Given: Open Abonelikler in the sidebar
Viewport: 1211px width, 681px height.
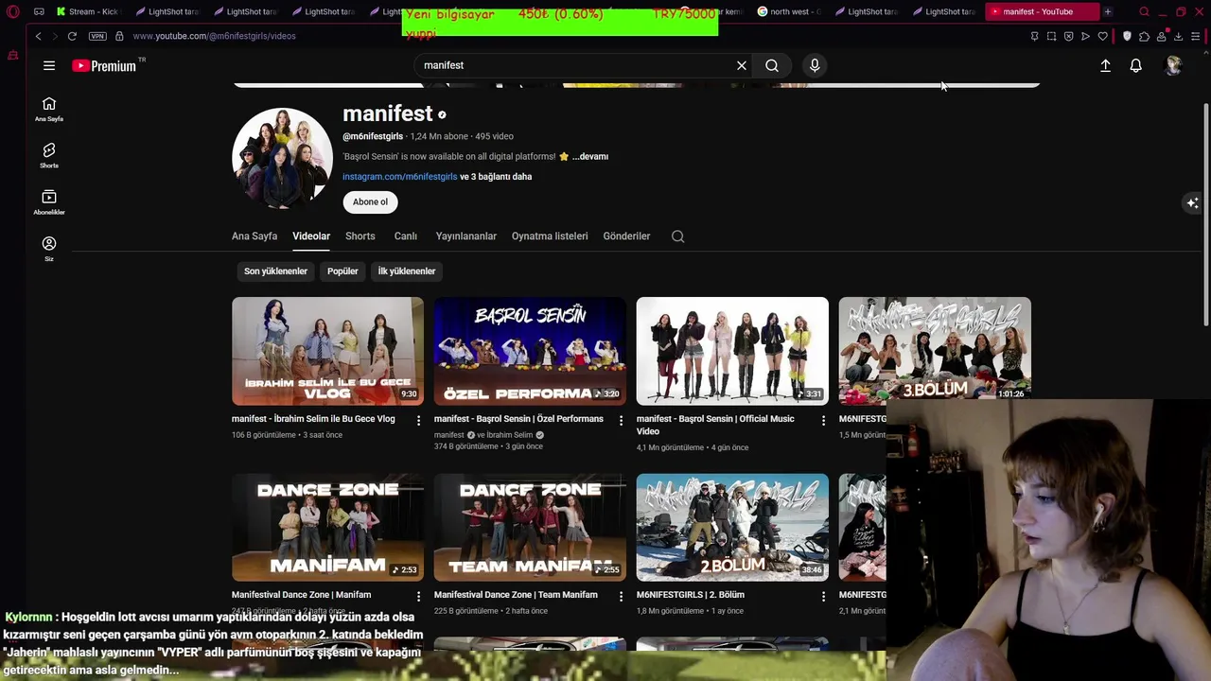Looking at the screenshot, I should (x=49, y=202).
